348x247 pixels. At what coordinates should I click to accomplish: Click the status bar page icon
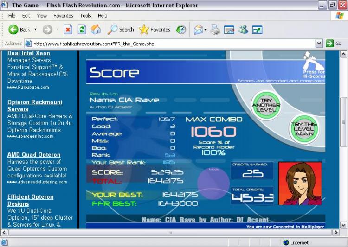point(5,242)
